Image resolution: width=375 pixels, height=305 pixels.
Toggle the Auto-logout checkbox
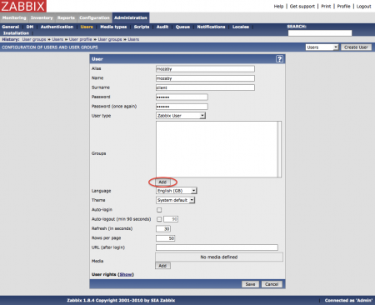[x=159, y=219]
